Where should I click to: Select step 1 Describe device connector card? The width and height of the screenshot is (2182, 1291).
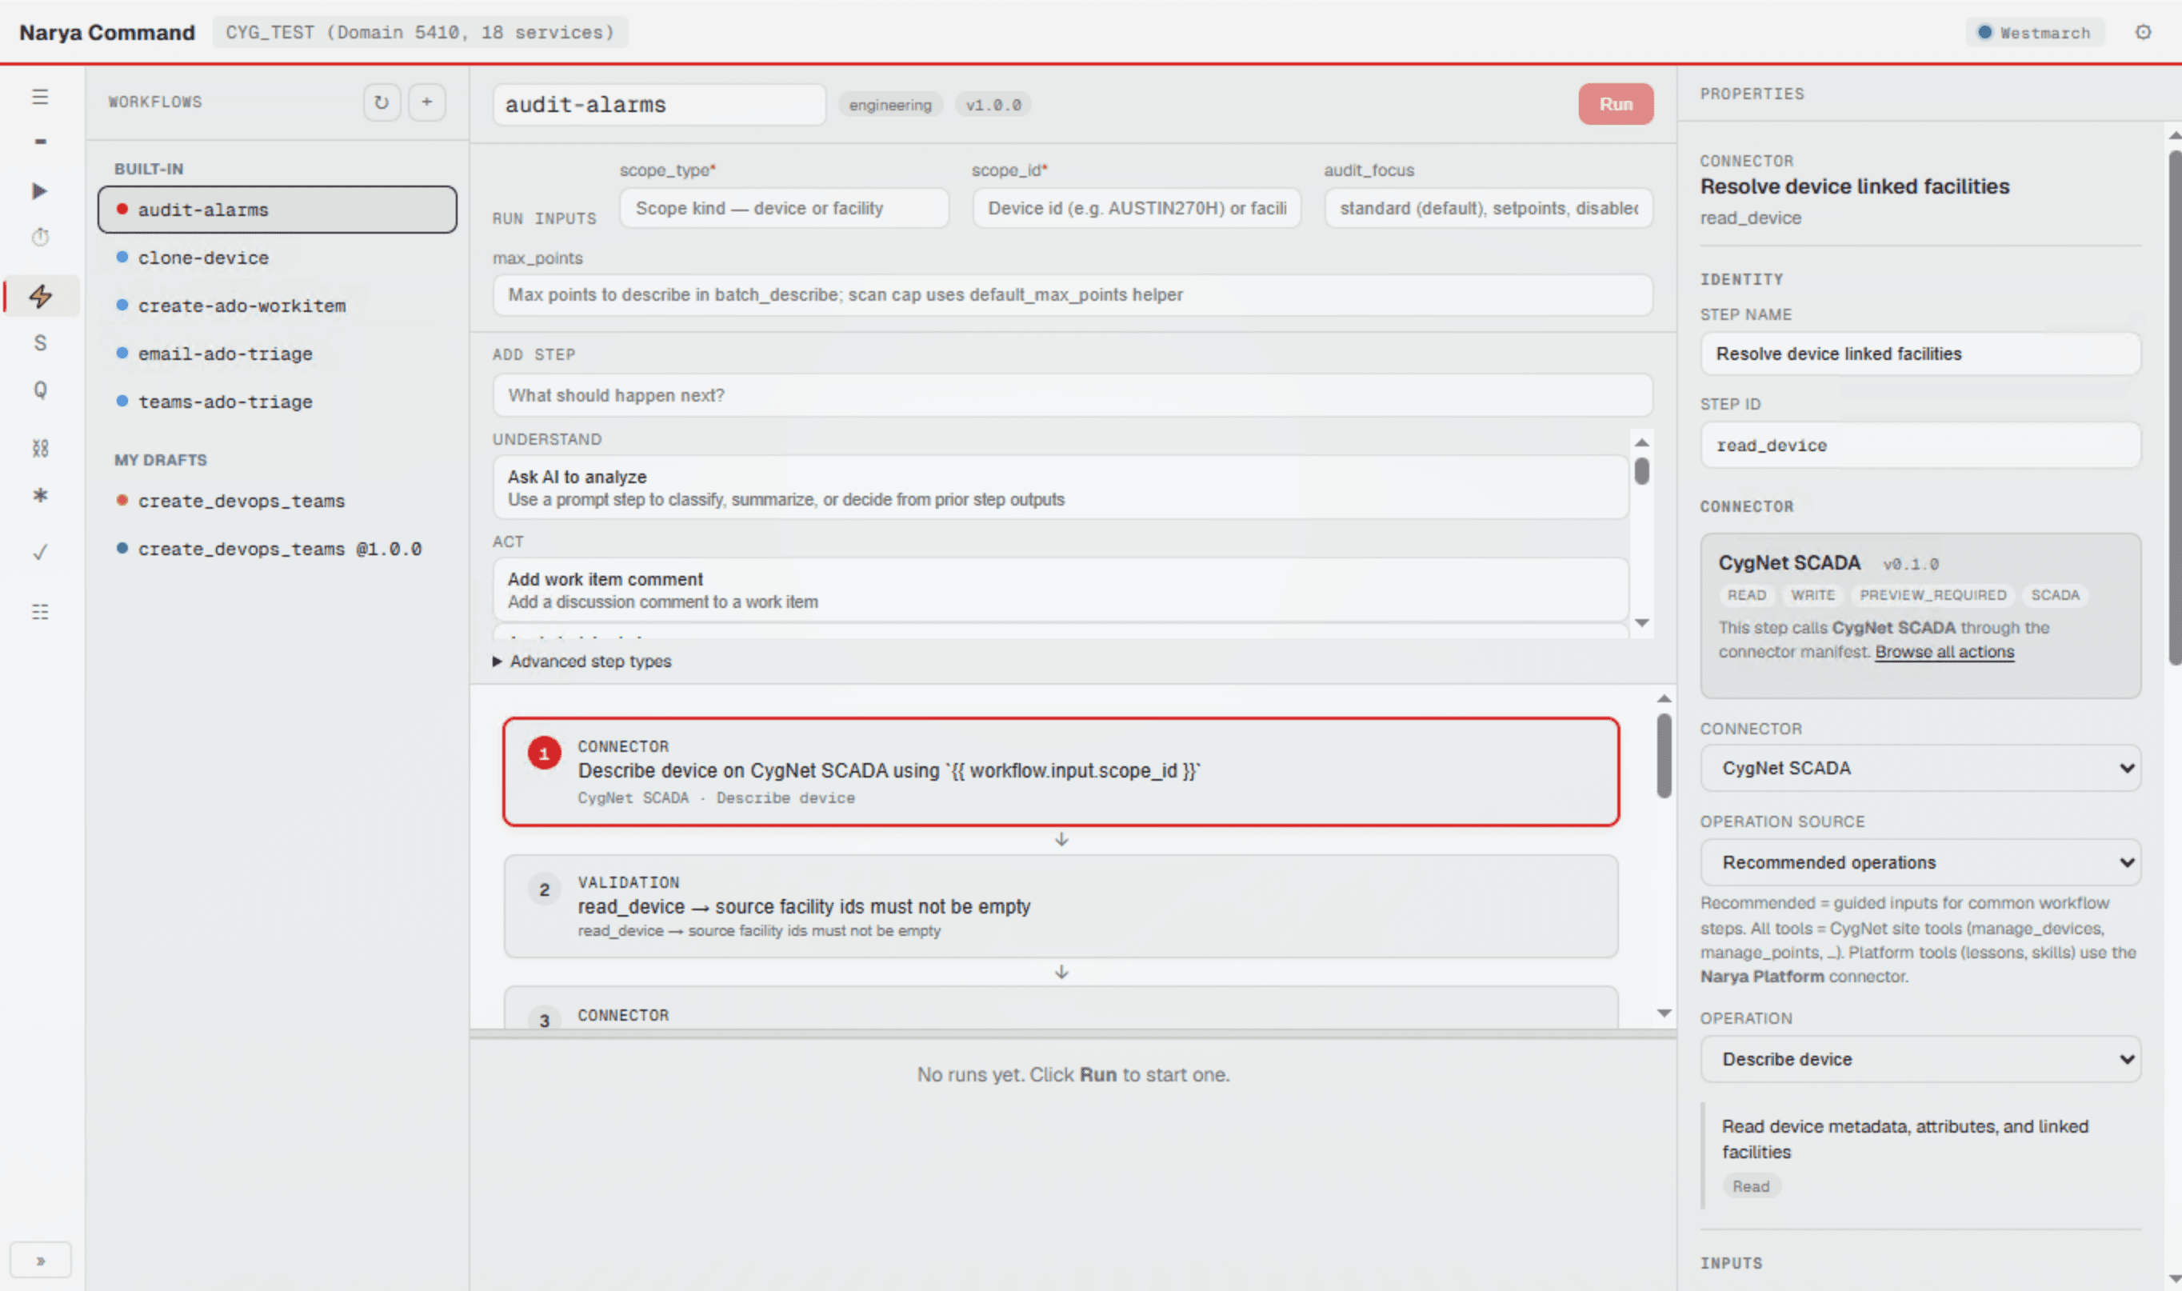(x=1061, y=771)
